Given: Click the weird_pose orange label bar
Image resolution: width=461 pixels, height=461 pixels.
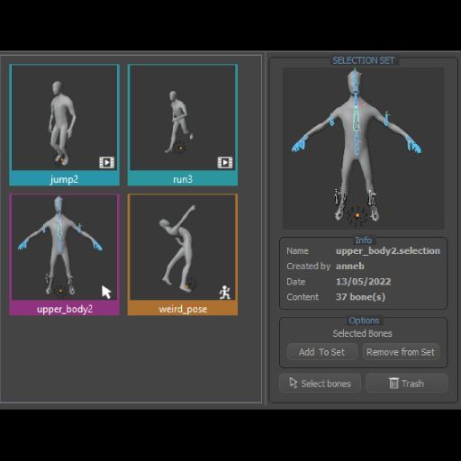Looking at the screenshot, I should [183, 309].
